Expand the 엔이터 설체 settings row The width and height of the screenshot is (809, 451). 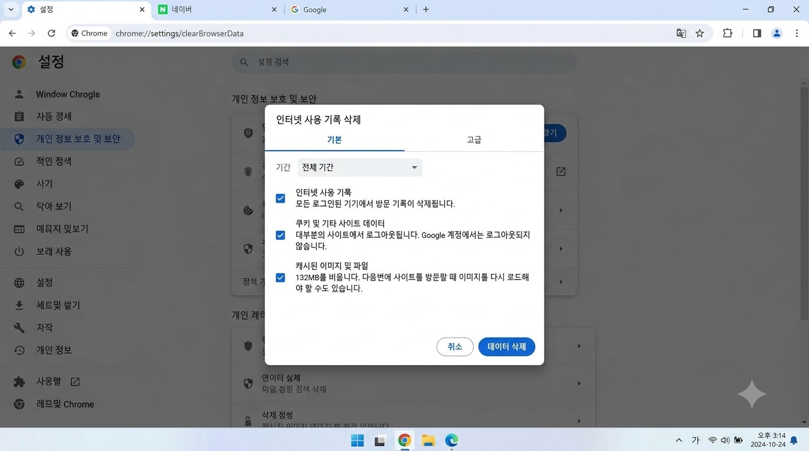pyautogui.click(x=413, y=383)
